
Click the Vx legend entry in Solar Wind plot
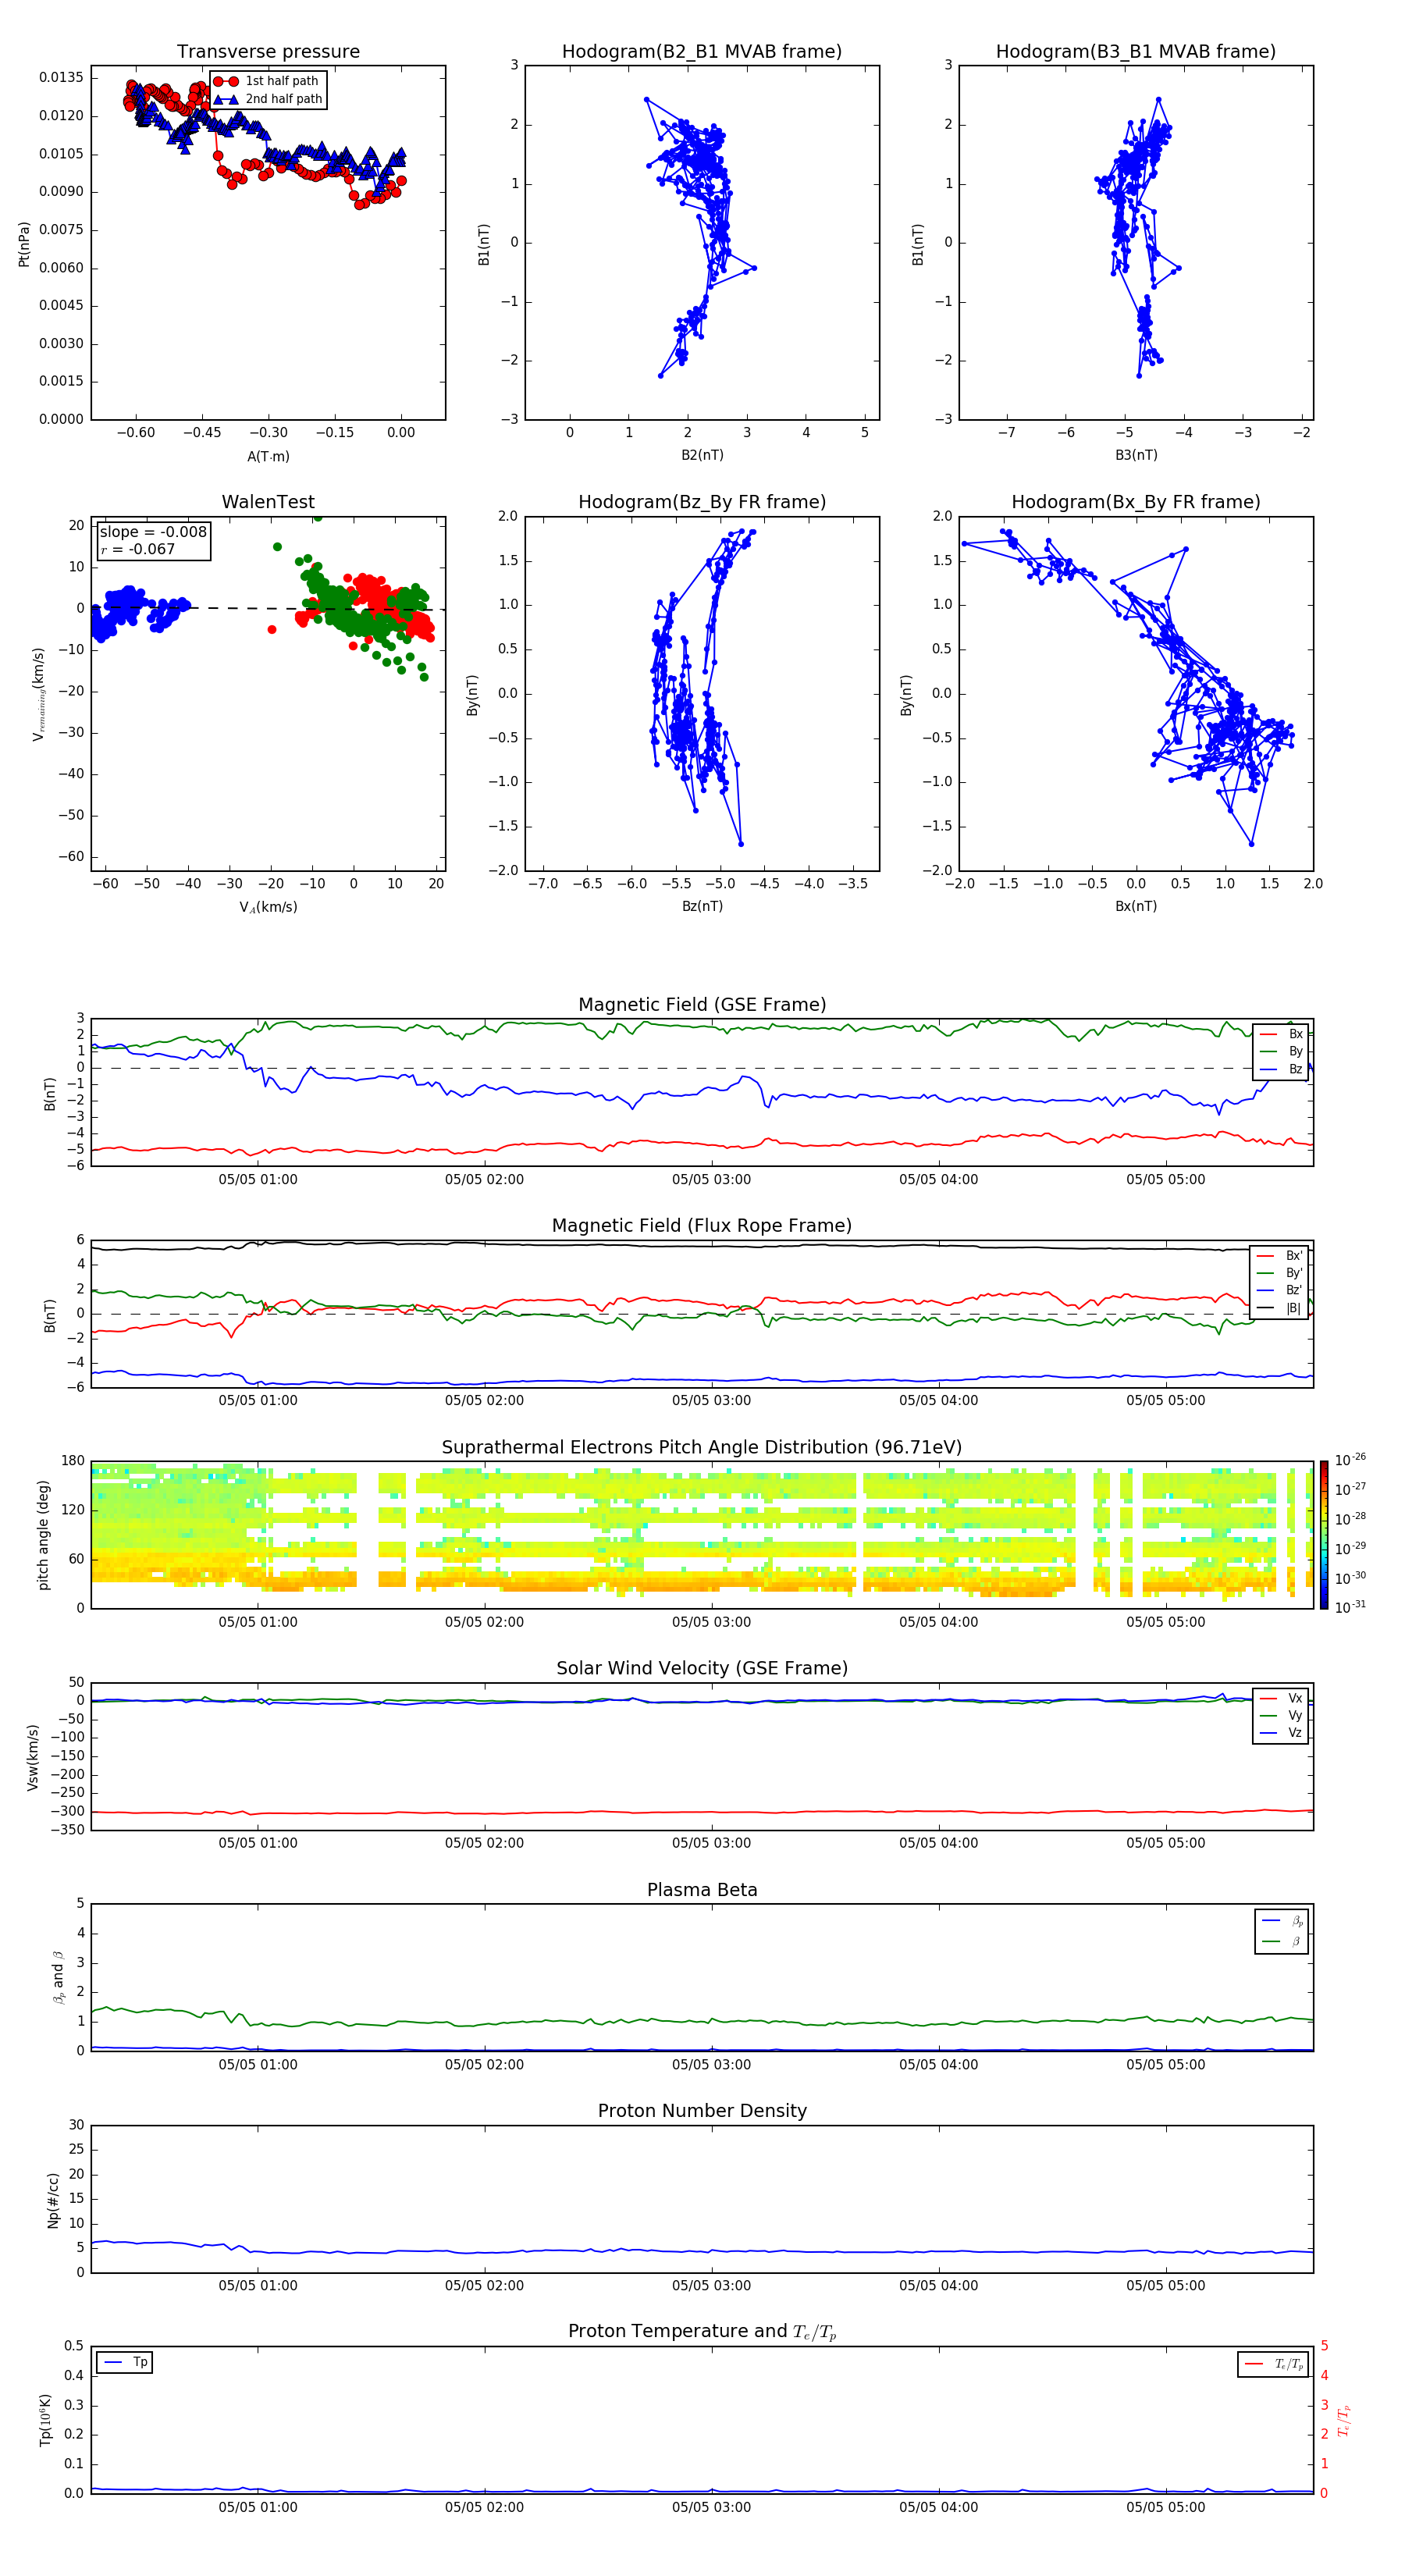(1281, 1698)
